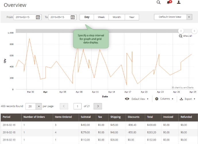The image size is (198, 144).
Task: Switch interval to Week
Action: (101, 17)
